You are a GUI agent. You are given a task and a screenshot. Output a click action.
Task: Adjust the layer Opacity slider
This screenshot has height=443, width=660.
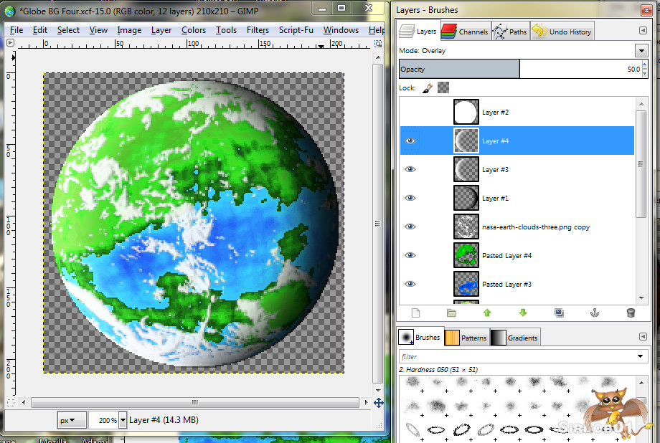click(x=520, y=70)
